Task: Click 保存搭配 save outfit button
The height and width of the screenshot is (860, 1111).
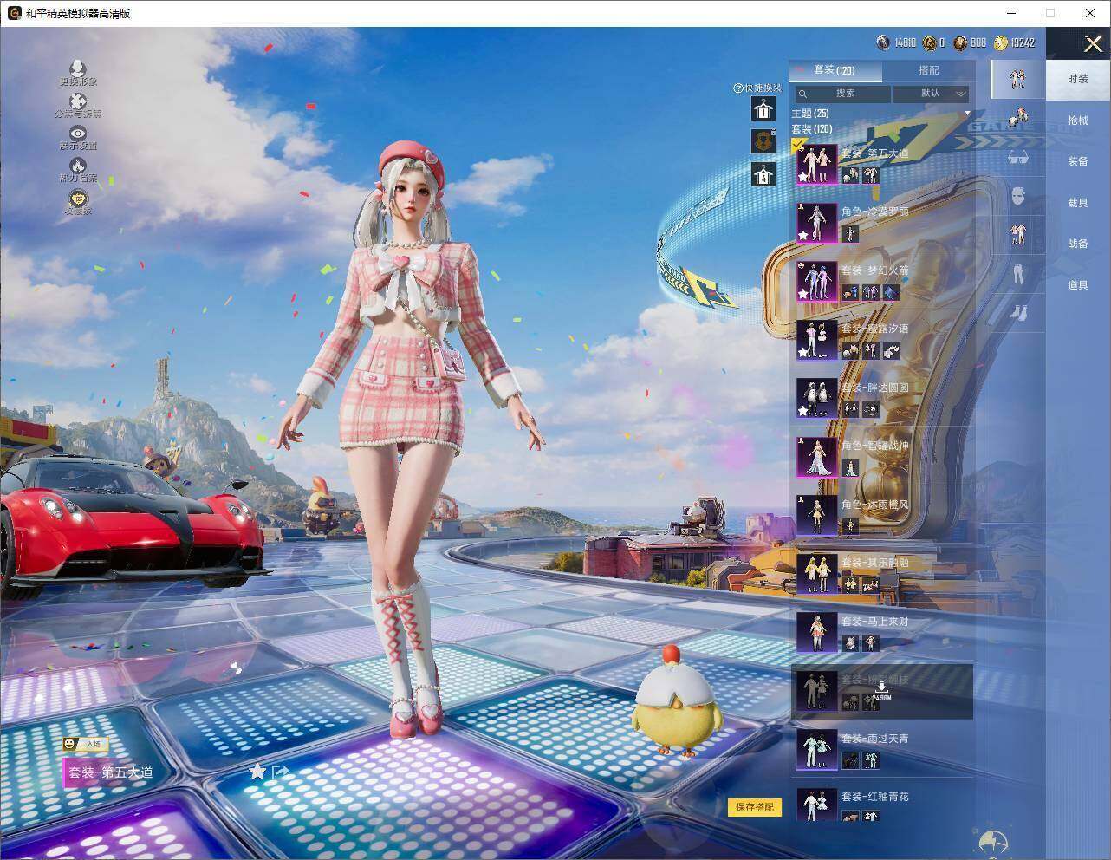Action: (x=754, y=807)
